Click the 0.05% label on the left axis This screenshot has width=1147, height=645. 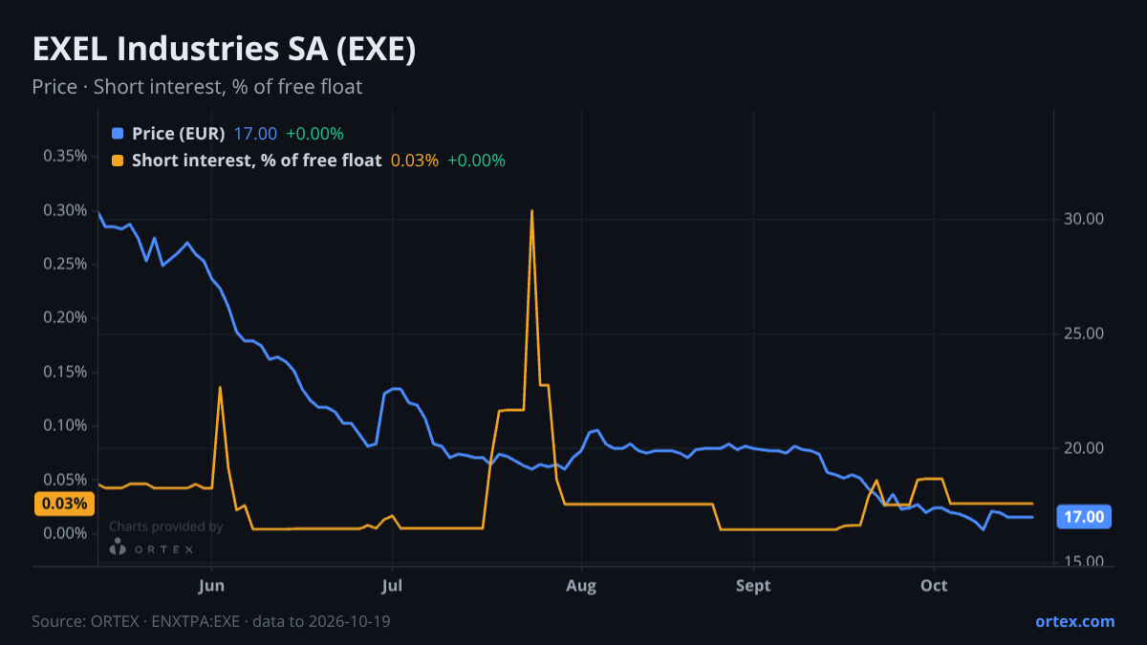click(x=65, y=480)
